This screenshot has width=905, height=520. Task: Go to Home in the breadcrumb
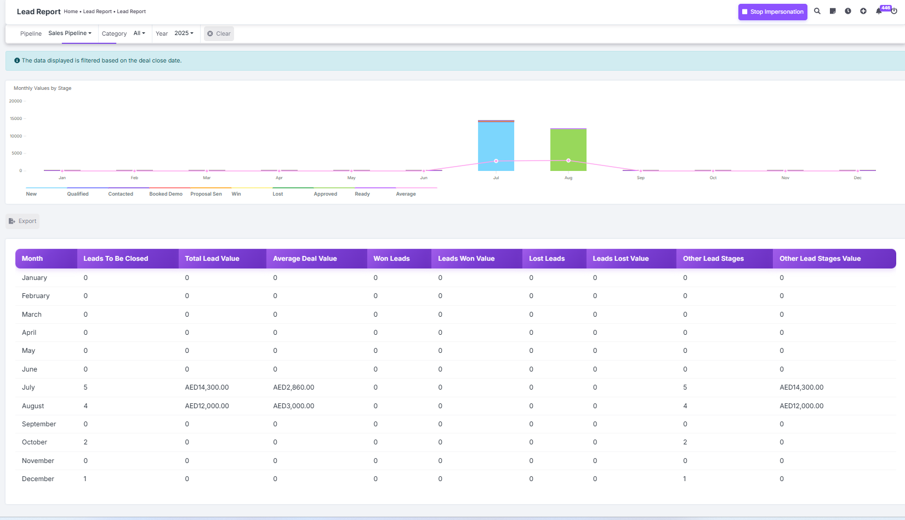71,12
